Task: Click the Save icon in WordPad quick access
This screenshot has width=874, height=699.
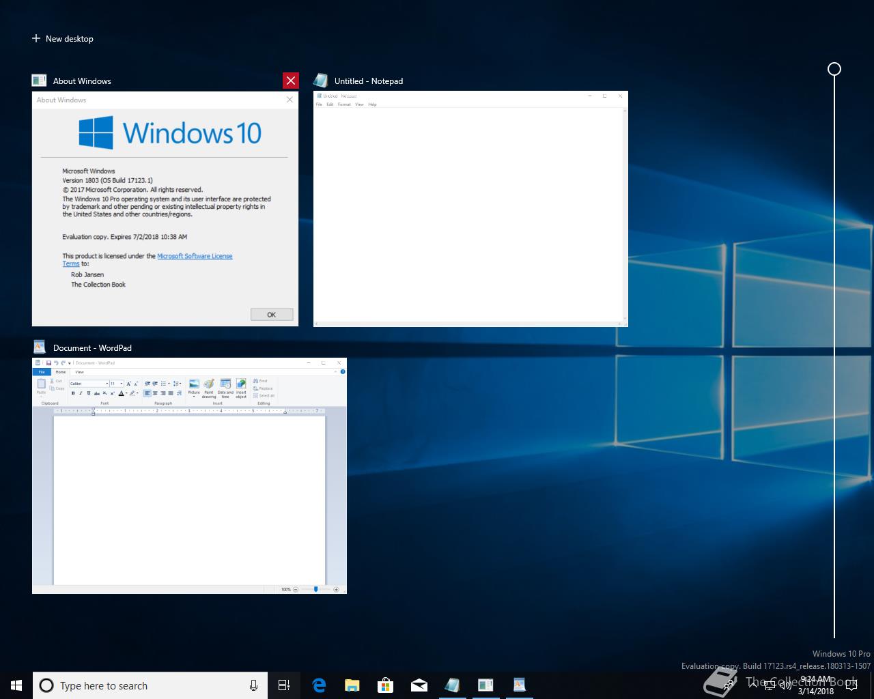Action: click(x=48, y=363)
